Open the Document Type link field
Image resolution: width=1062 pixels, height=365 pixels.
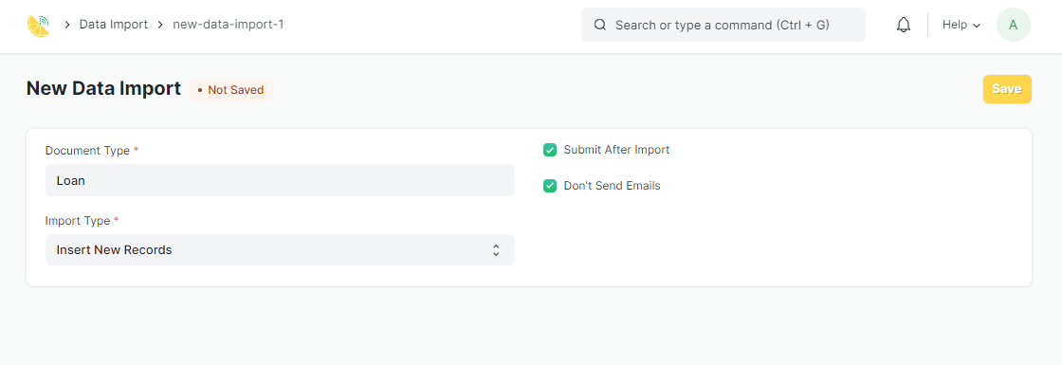280,180
